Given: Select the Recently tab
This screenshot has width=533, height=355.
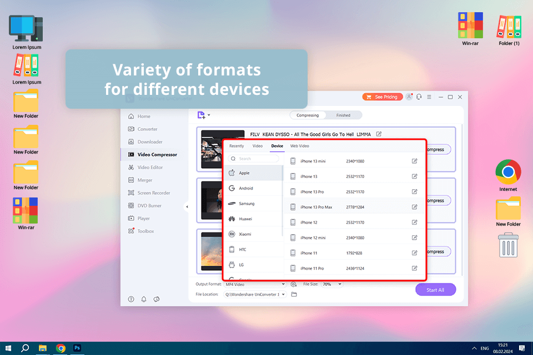Looking at the screenshot, I should pos(237,146).
